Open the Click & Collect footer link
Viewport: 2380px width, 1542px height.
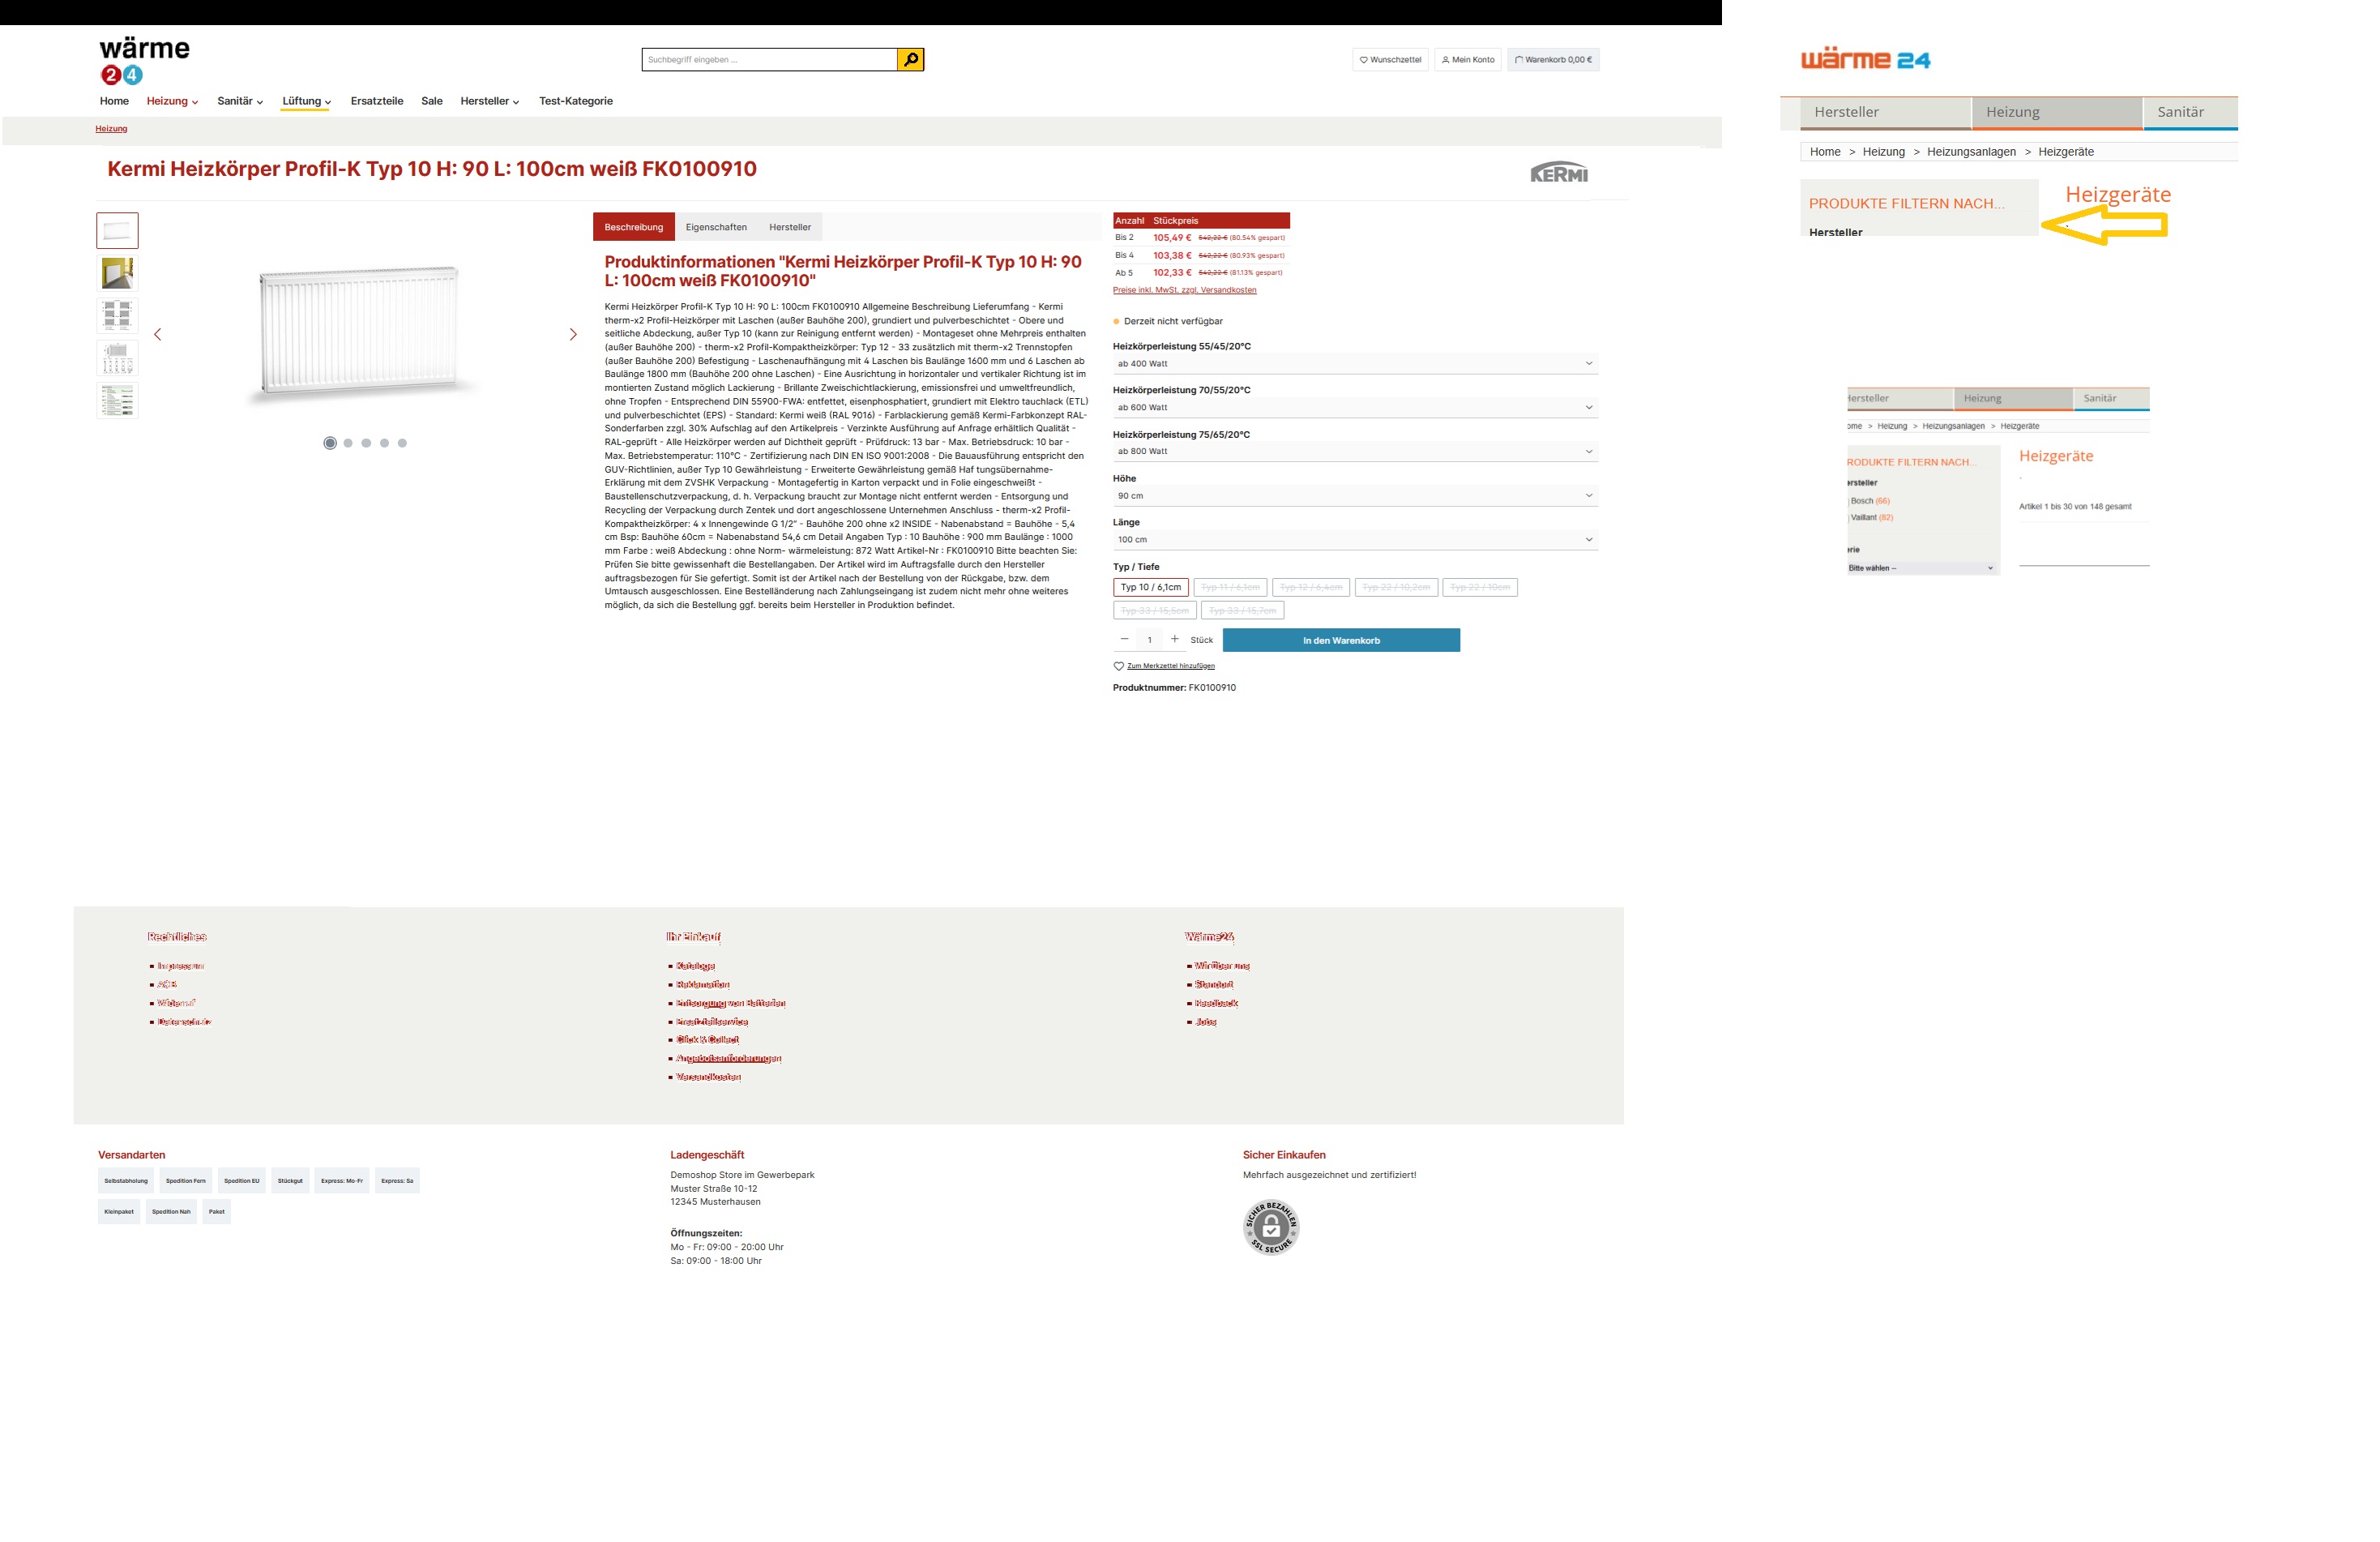click(x=708, y=1041)
